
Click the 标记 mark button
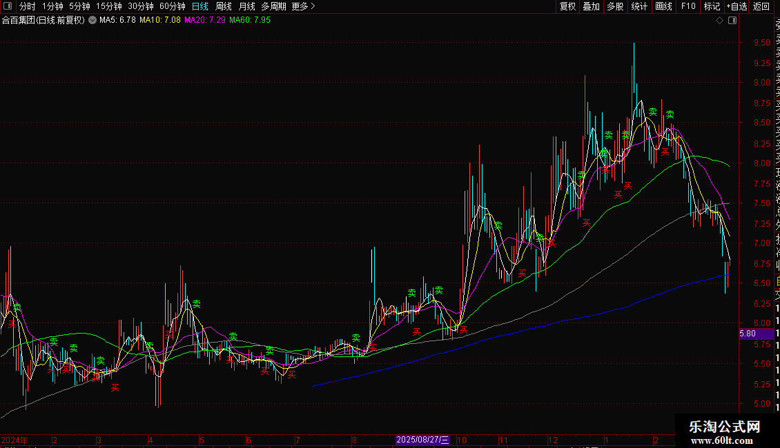click(x=712, y=6)
